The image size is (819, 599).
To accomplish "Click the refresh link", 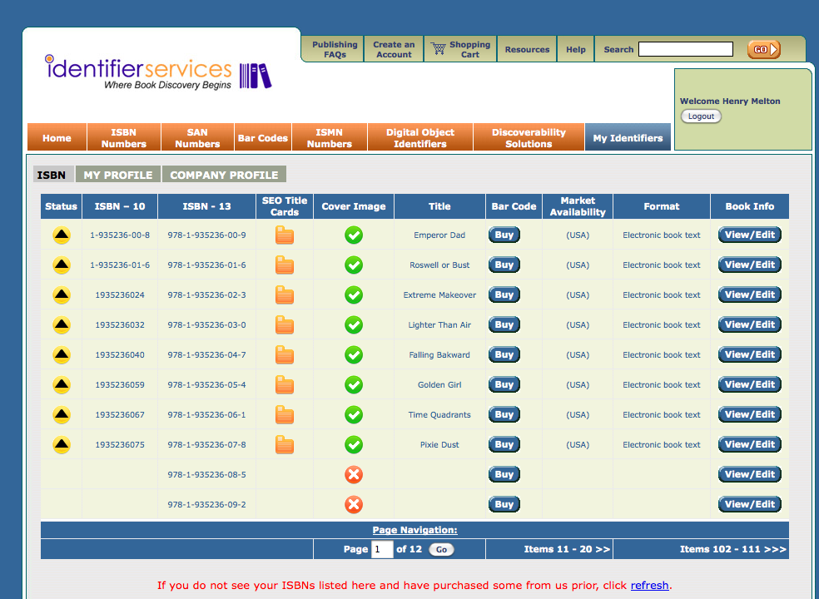I will click(649, 586).
